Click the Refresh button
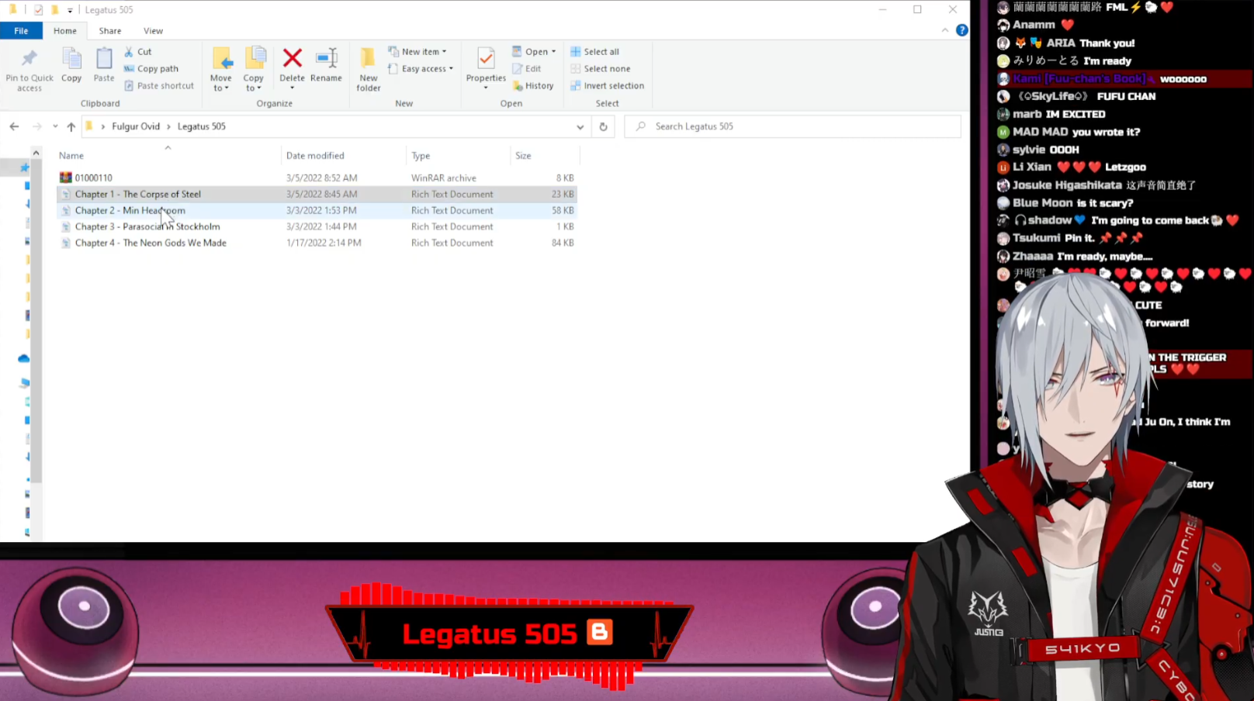Viewport: 1254px width, 701px height. pos(603,126)
